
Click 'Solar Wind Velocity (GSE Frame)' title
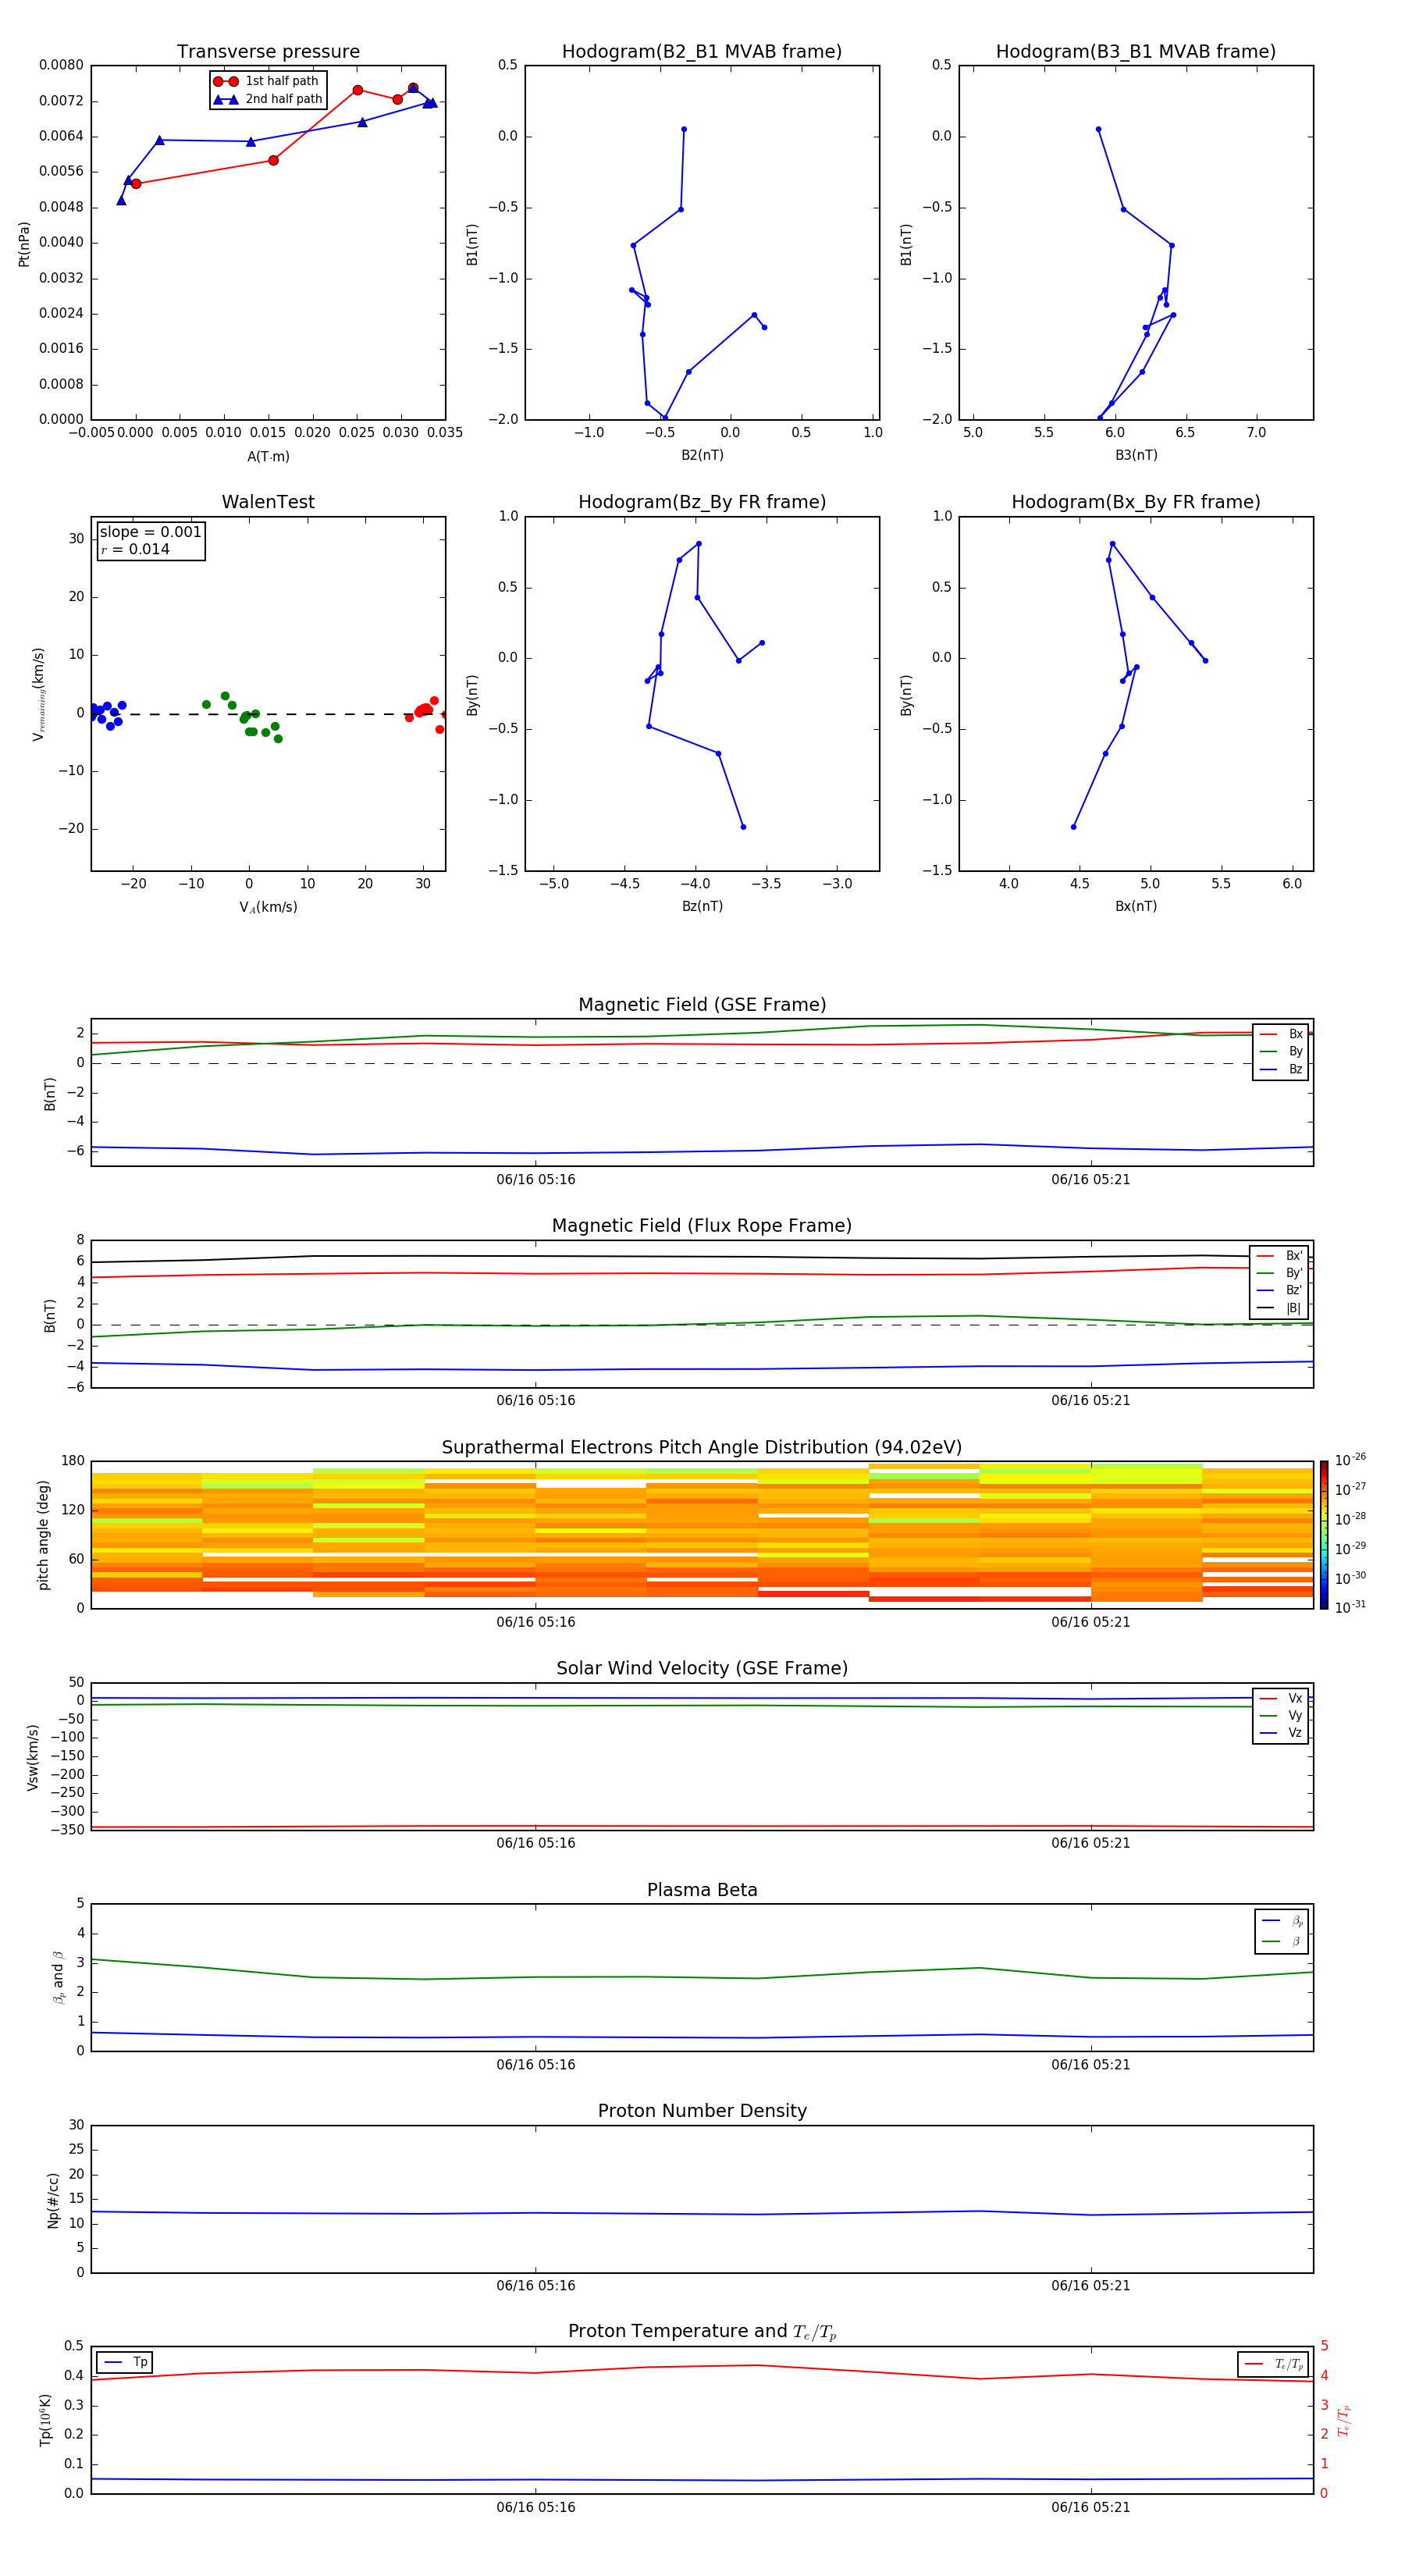pyautogui.click(x=702, y=1668)
